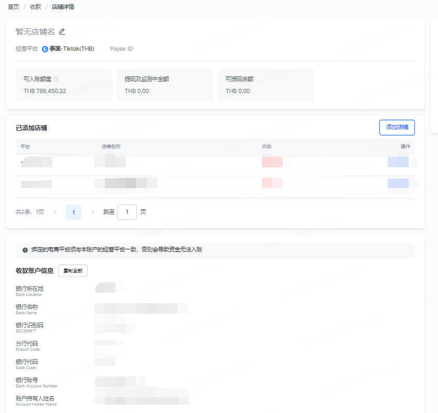Click the 经营平台 label
This screenshot has width=438, height=413.
point(27,49)
